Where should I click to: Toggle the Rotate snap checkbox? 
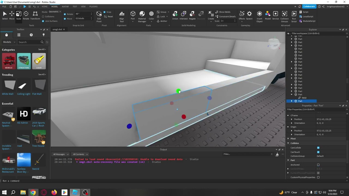click(x=65, y=14)
